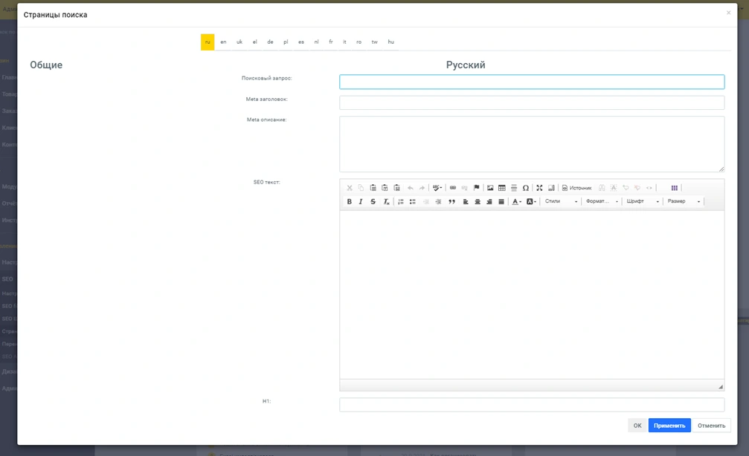
Task: Maximize the editor with fullscreen icon
Action: [540, 188]
